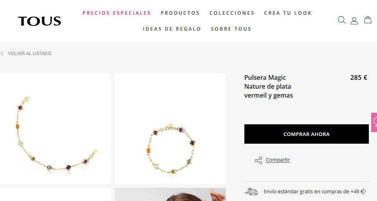View the open bracelet product image
Image resolution: width=377 pixels, height=201 pixels.
[55, 129]
